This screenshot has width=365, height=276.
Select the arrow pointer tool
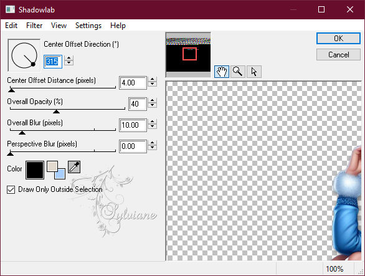coord(254,72)
